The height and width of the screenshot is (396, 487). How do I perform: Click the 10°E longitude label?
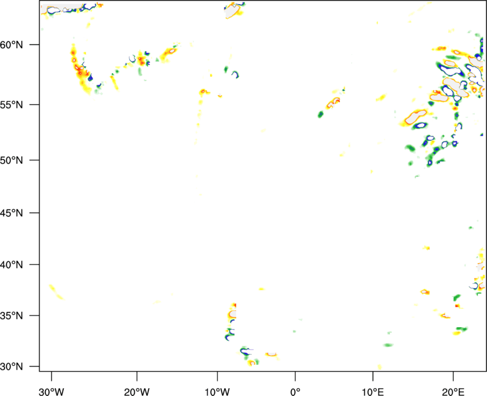pyautogui.click(x=372, y=392)
